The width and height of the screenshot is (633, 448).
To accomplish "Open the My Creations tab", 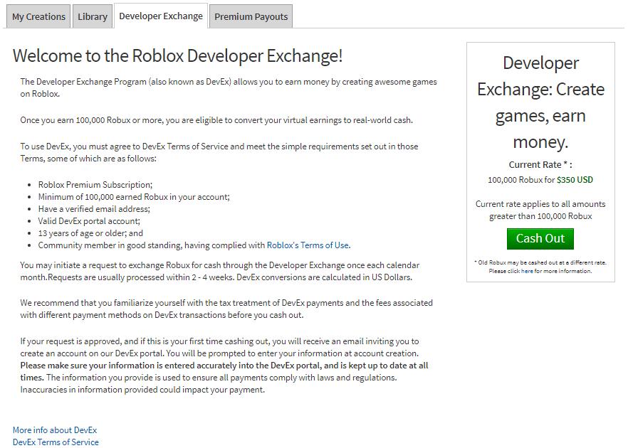I will (x=38, y=16).
